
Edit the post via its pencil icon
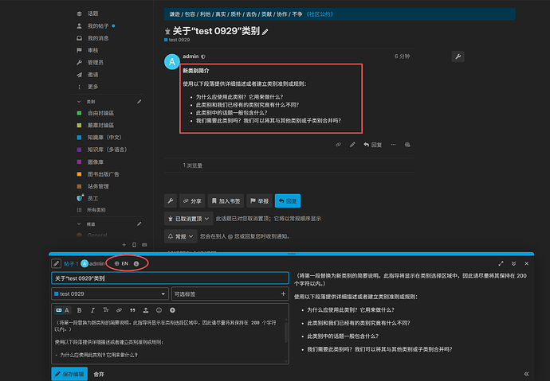(x=352, y=145)
